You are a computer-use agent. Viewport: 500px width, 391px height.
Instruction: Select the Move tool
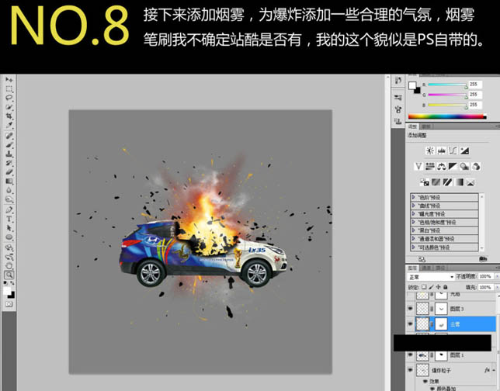tap(9, 79)
